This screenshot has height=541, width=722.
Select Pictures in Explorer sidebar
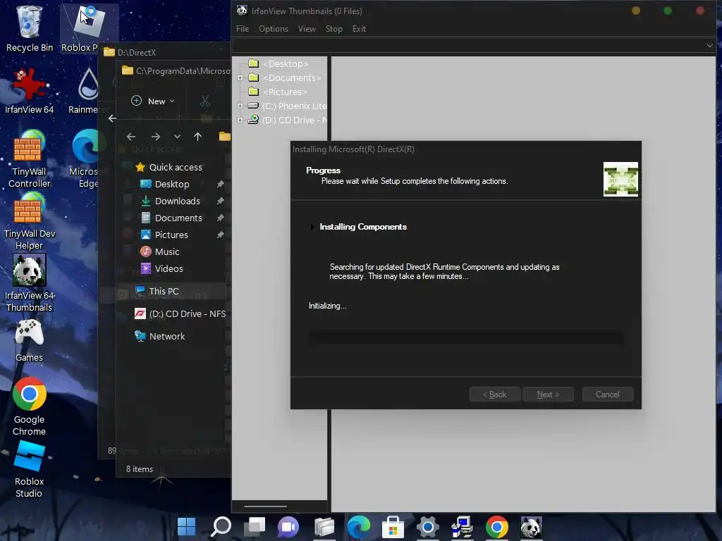click(164, 235)
